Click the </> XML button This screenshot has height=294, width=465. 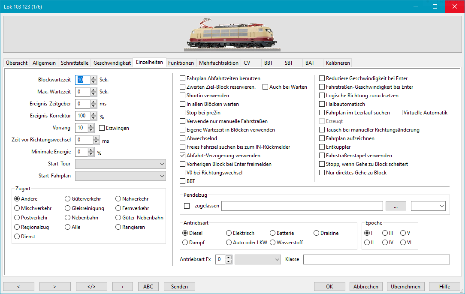click(x=91, y=286)
